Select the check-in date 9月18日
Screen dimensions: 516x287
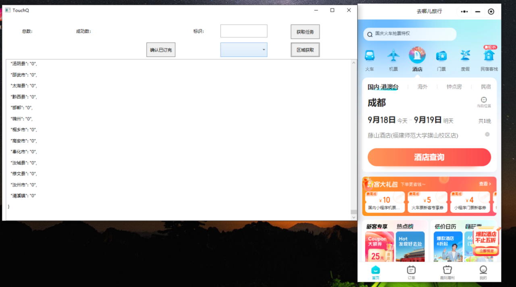pyautogui.click(x=381, y=120)
